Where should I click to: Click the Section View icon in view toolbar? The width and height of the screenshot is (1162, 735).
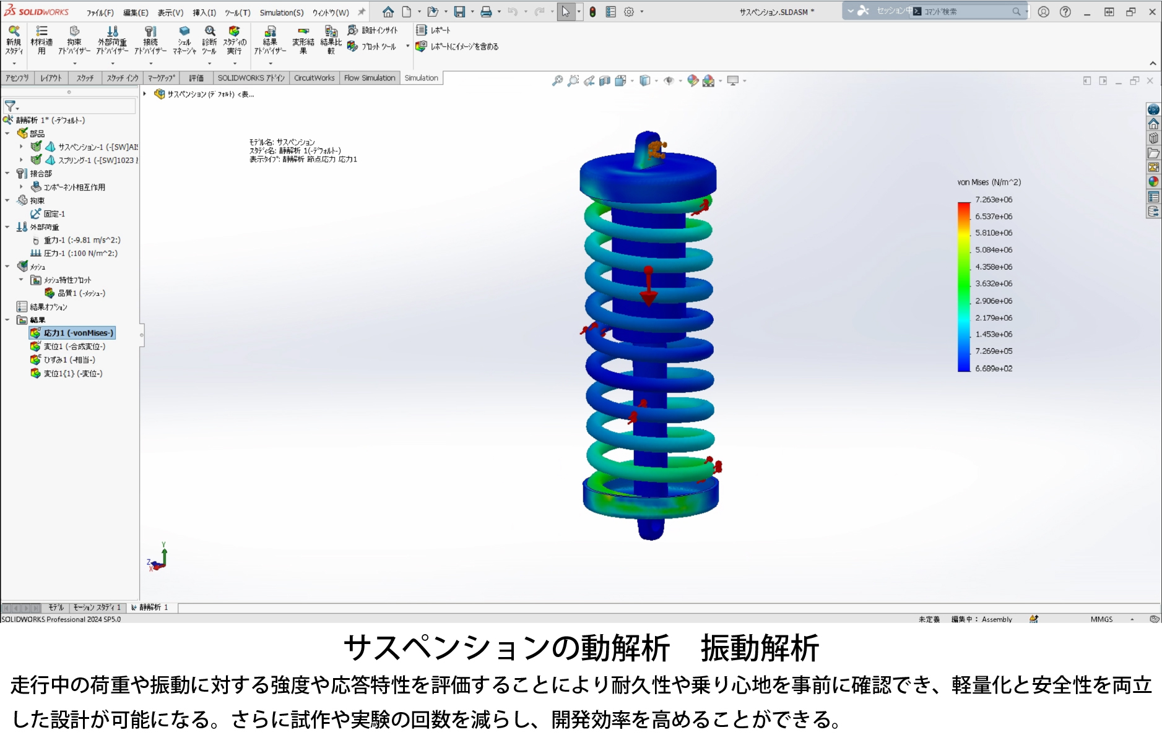(x=605, y=80)
